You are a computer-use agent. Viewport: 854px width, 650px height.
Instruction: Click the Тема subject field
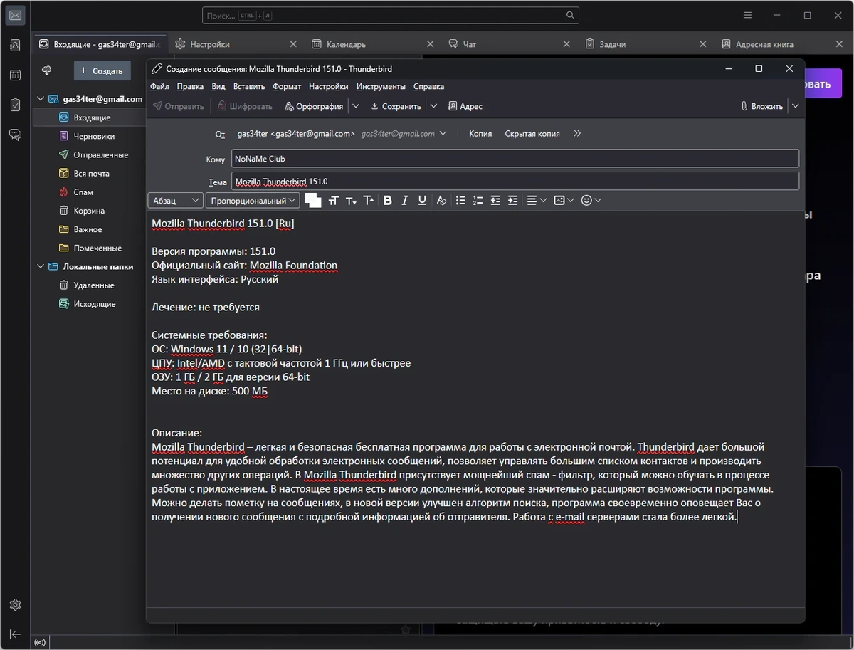[515, 182]
